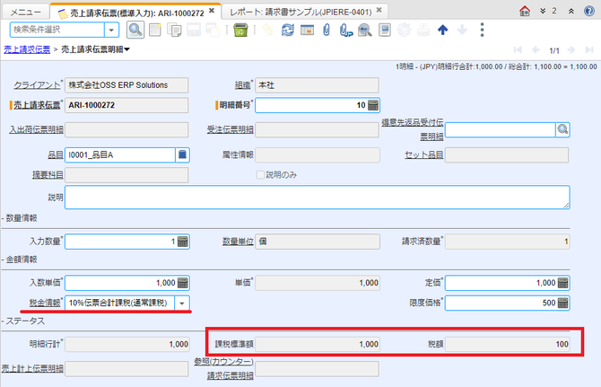The height and width of the screenshot is (387, 601).
Task: Close the 売上請求伝票 ARI-1000272 tab
Action: (212, 11)
